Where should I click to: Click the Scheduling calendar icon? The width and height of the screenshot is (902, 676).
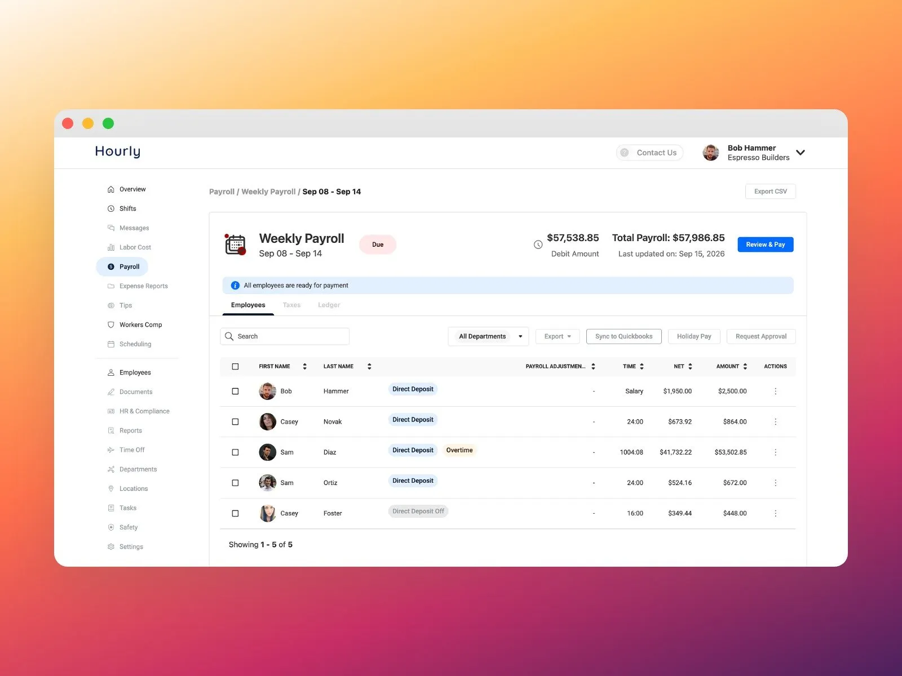(x=111, y=344)
